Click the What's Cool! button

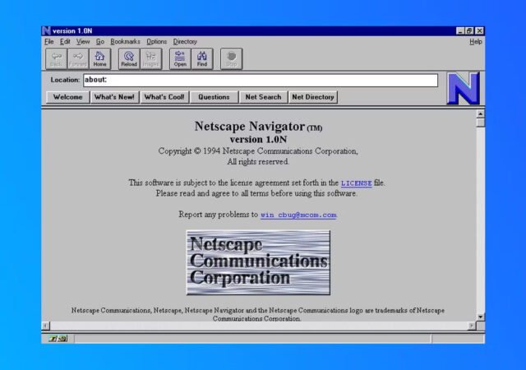tap(164, 97)
